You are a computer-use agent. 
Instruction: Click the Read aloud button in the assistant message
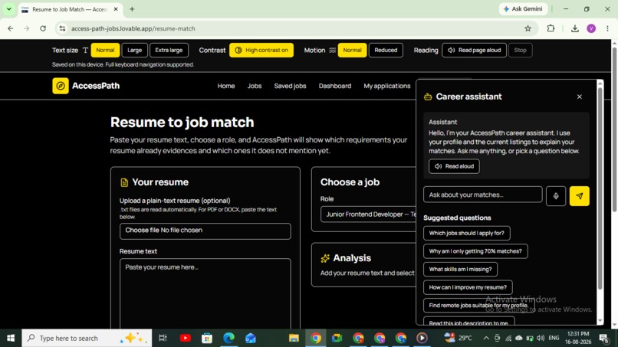click(454, 166)
